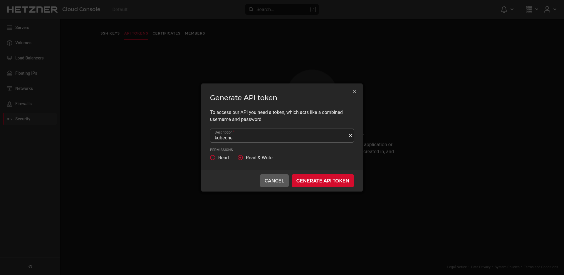Open Networks from the sidebar icon
This screenshot has height=275, width=564.
tap(9, 88)
